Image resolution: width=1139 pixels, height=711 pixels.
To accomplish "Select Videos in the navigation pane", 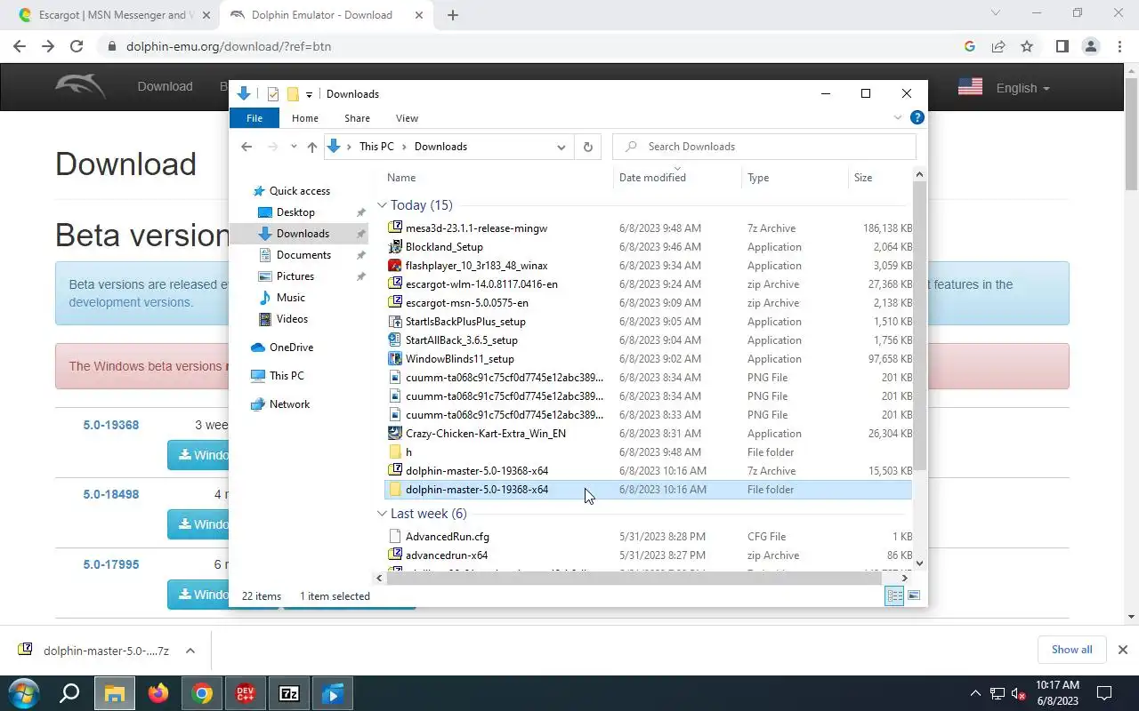I will click(292, 319).
